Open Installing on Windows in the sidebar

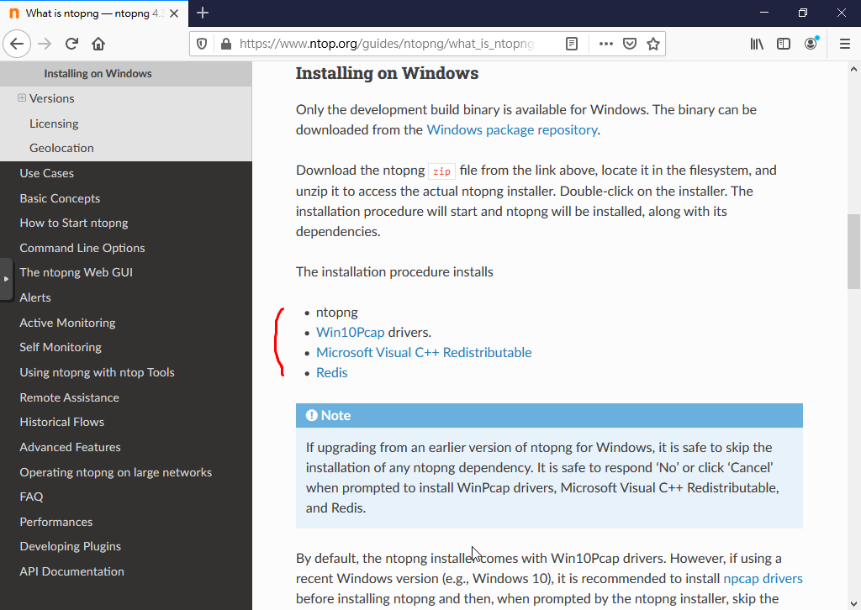98,73
